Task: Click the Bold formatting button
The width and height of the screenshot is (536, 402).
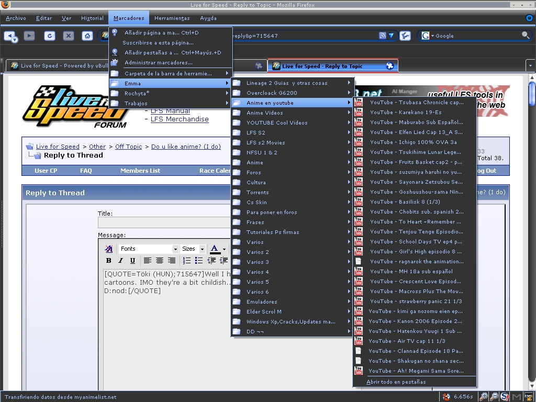Action: click(109, 261)
